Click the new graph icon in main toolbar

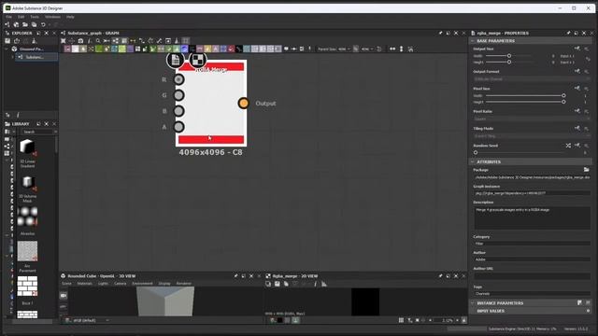tap(7, 24)
